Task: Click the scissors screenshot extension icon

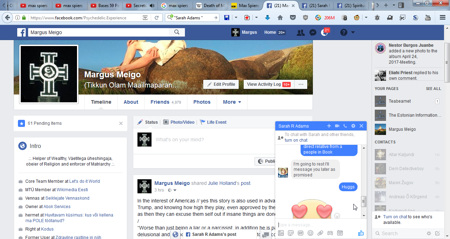Action: tap(403, 18)
